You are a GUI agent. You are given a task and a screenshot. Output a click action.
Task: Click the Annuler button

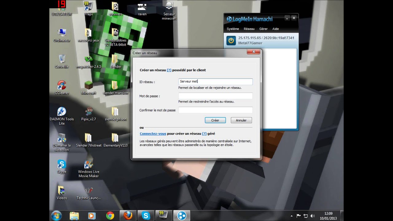[241, 120]
